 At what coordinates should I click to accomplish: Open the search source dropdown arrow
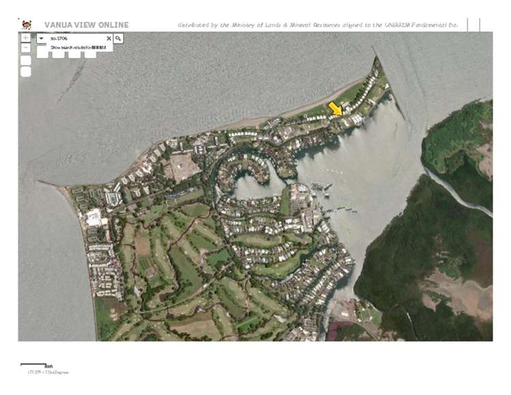[x=42, y=38]
